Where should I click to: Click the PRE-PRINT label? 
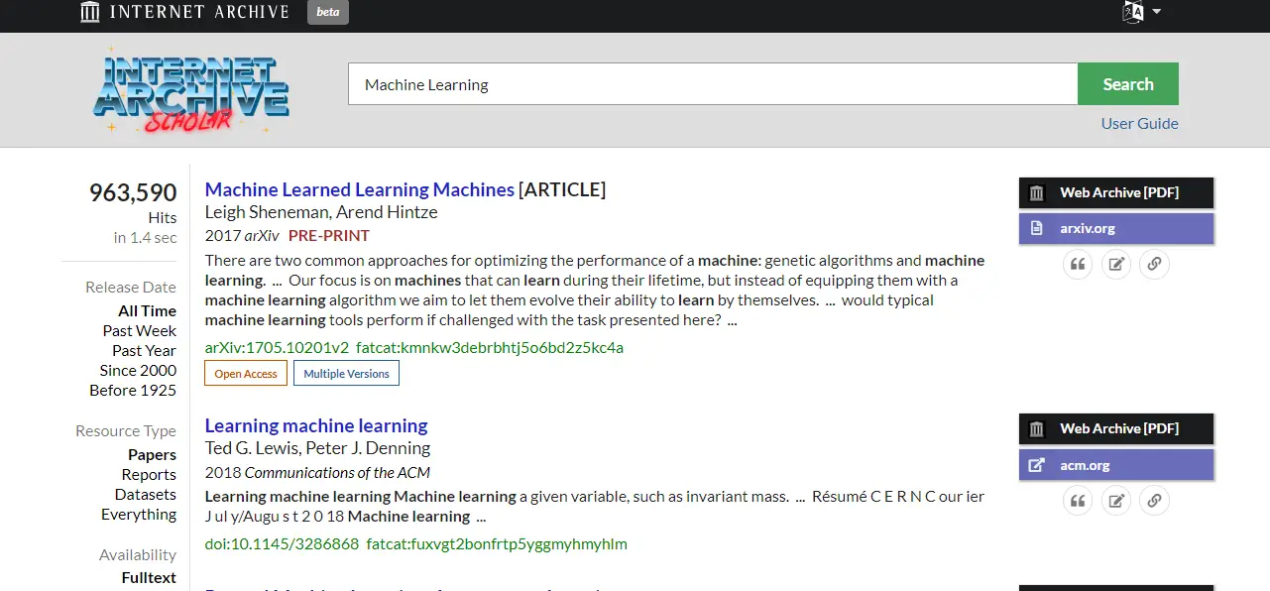pyautogui.click(x=329, y=236)
